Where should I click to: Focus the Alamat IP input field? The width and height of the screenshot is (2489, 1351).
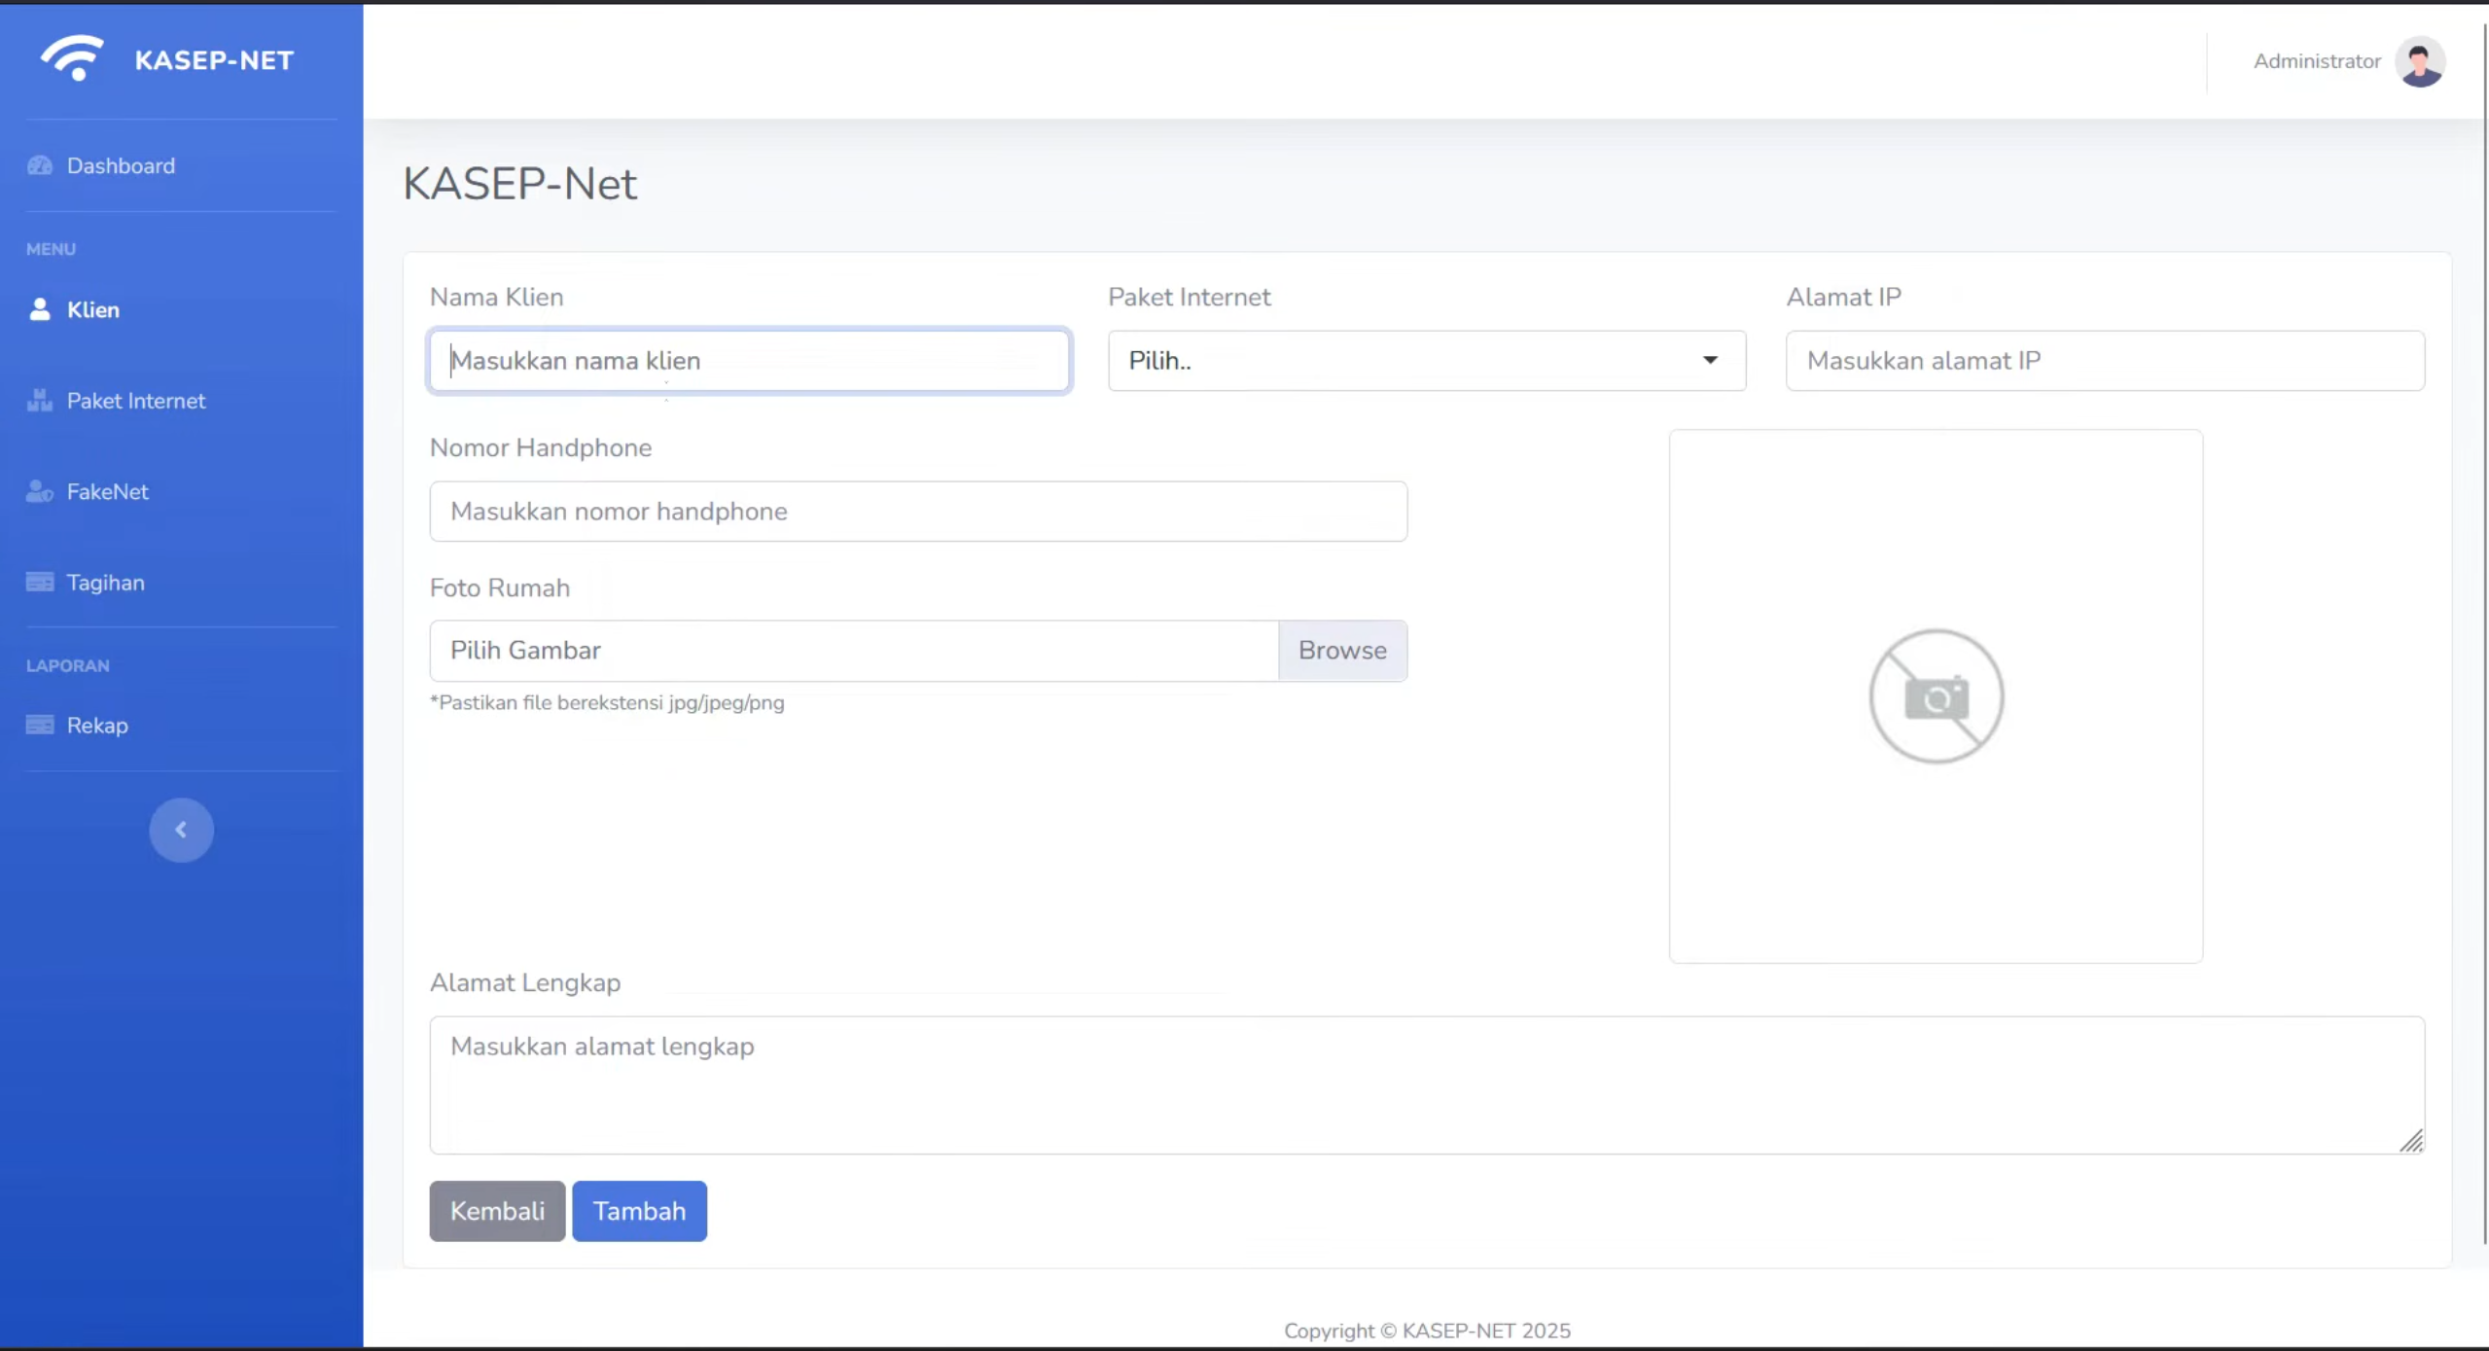coord(2105,361)
